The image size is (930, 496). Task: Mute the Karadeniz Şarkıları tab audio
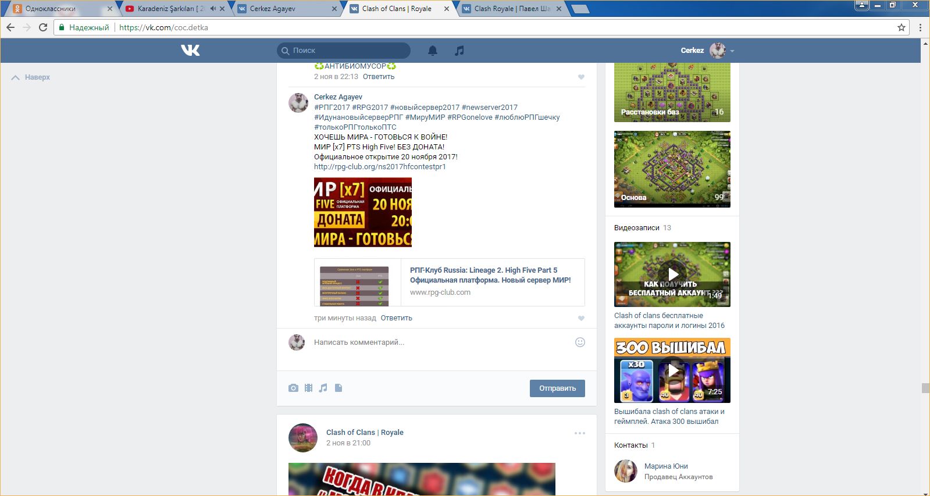(x=213, y=9)
